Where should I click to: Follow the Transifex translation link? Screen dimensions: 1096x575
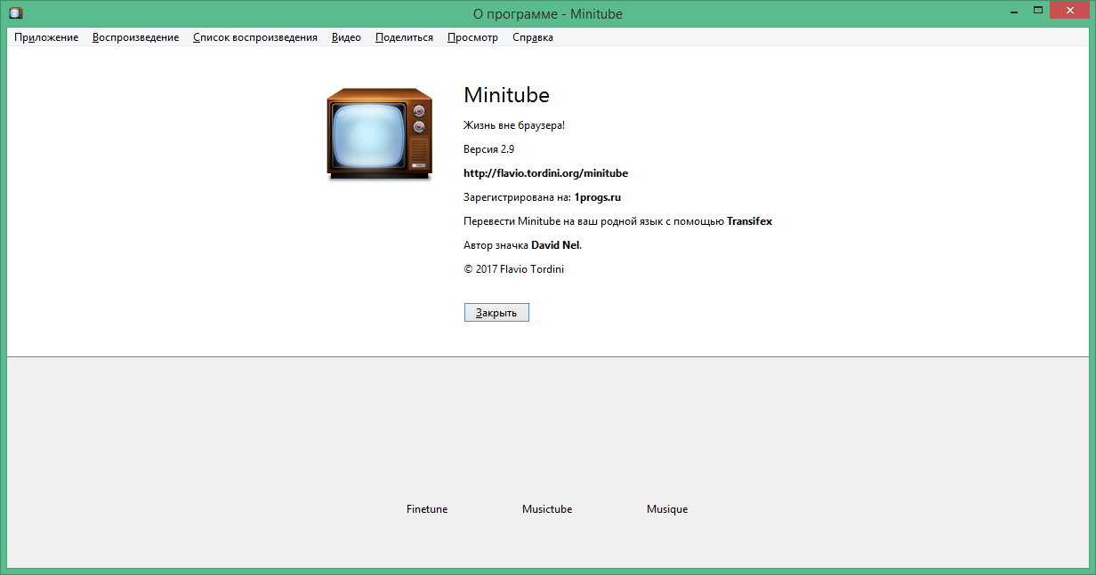click(749, 221)
